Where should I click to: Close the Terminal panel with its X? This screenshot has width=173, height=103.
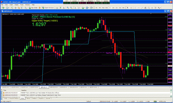click(x=1, y=90)
